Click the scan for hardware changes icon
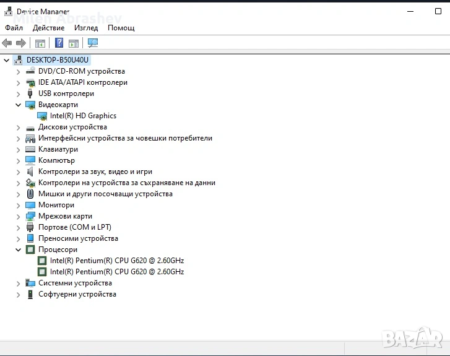 (93, 43)
